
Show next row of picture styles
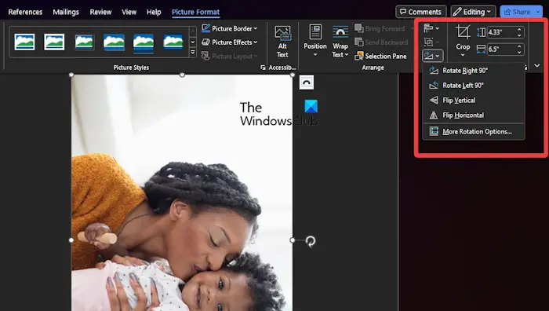coord(193,42)
